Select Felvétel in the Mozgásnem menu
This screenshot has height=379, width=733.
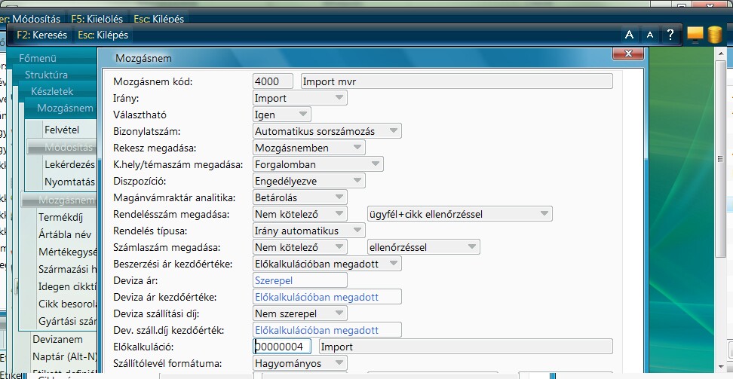(62, 130)
